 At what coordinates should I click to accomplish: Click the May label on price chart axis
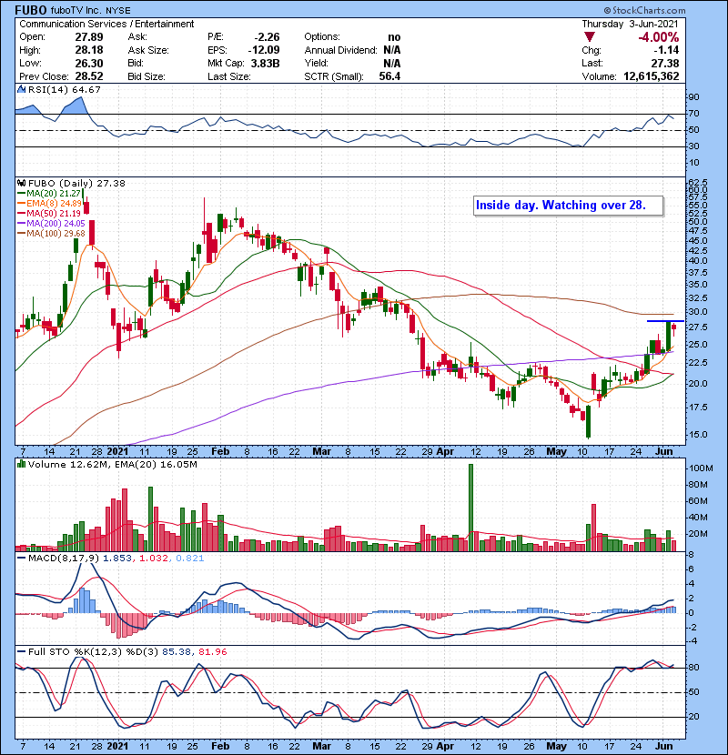point(556,452)
